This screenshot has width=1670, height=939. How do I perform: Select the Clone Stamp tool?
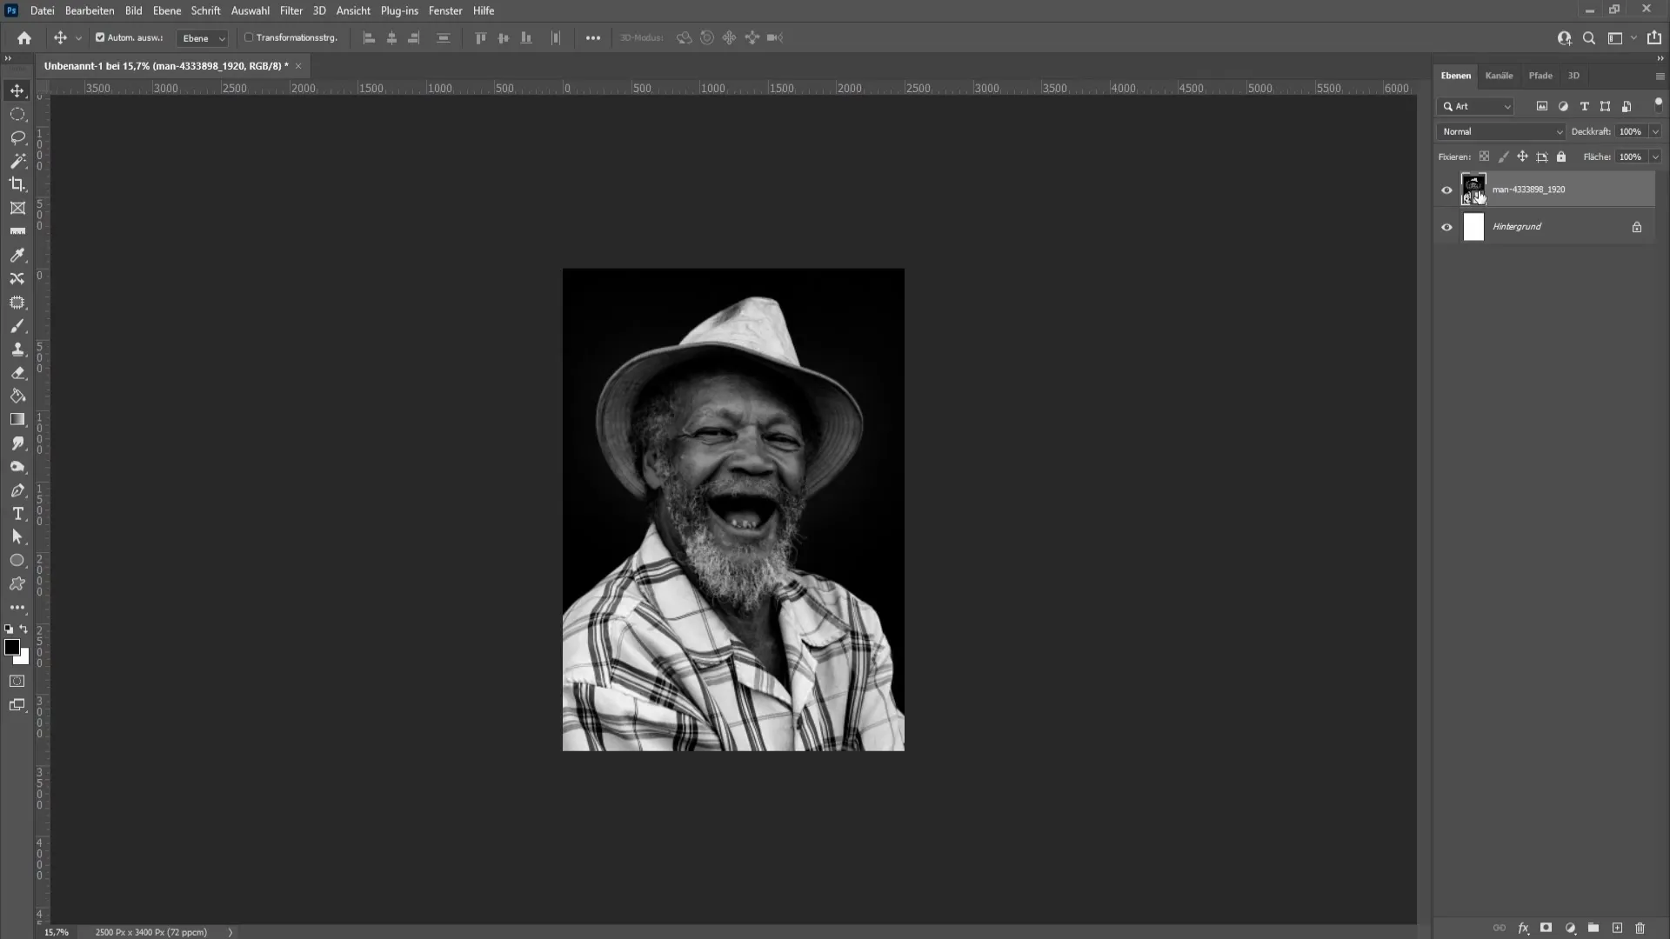click(17, 350)
